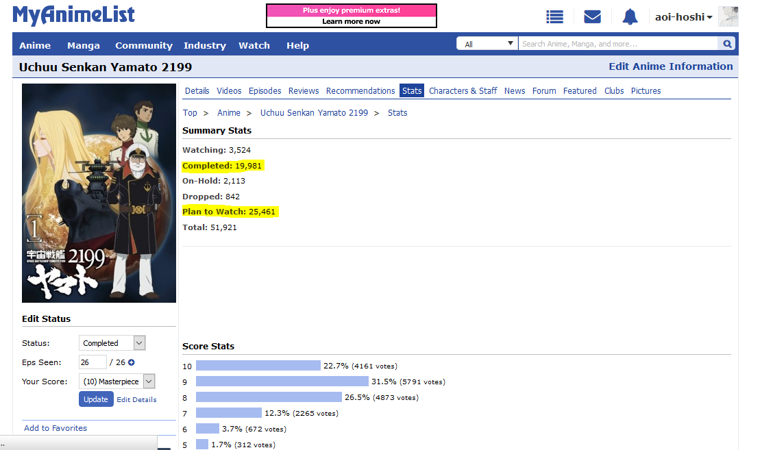This screenshot has width=773, height=450.
Task: Click the "(5791 votes)" text
Action: 423,382
